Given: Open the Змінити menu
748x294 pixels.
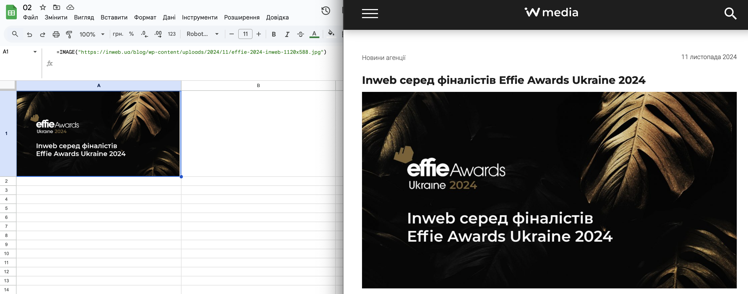Looking at the screenshot, I should tap(56, 17).
